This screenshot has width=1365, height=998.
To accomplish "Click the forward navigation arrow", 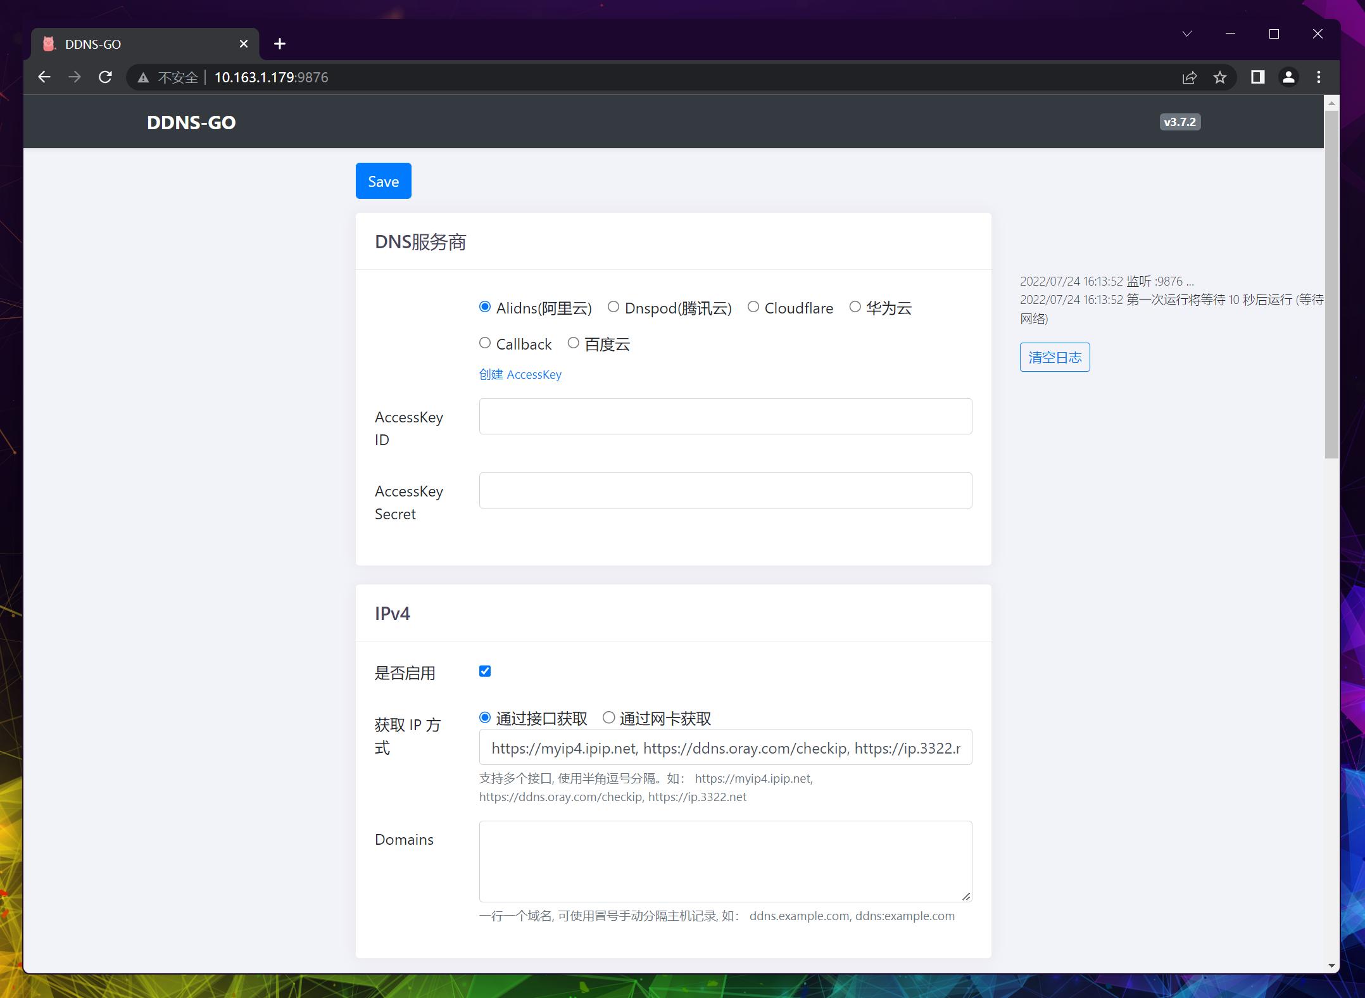I will (75, 77).
